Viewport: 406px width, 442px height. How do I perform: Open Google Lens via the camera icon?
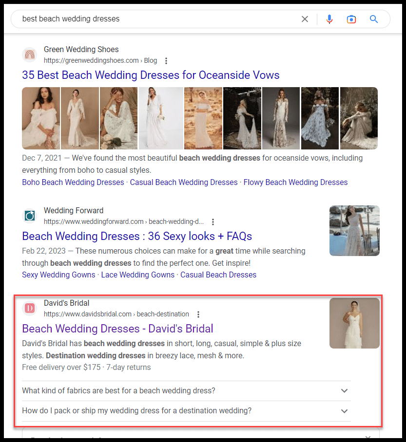pos(351,19)
